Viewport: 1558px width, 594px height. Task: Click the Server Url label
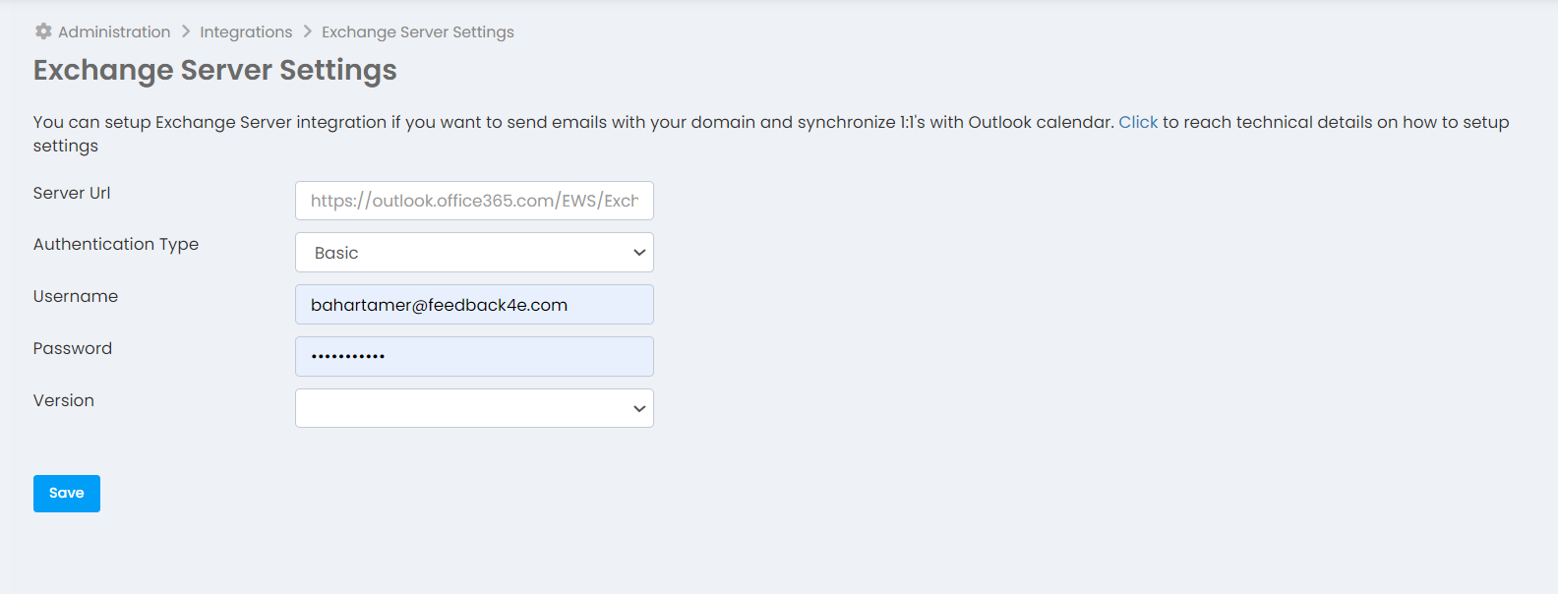(72, 193)
